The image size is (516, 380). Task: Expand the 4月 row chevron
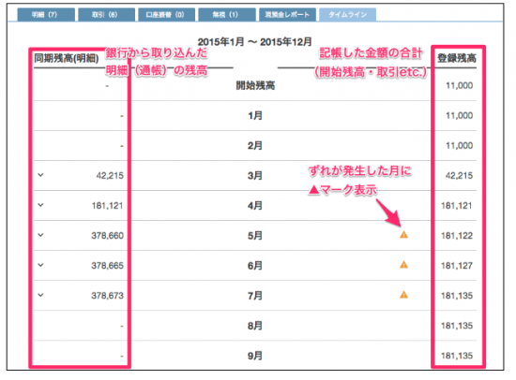[x=40, y=205]
